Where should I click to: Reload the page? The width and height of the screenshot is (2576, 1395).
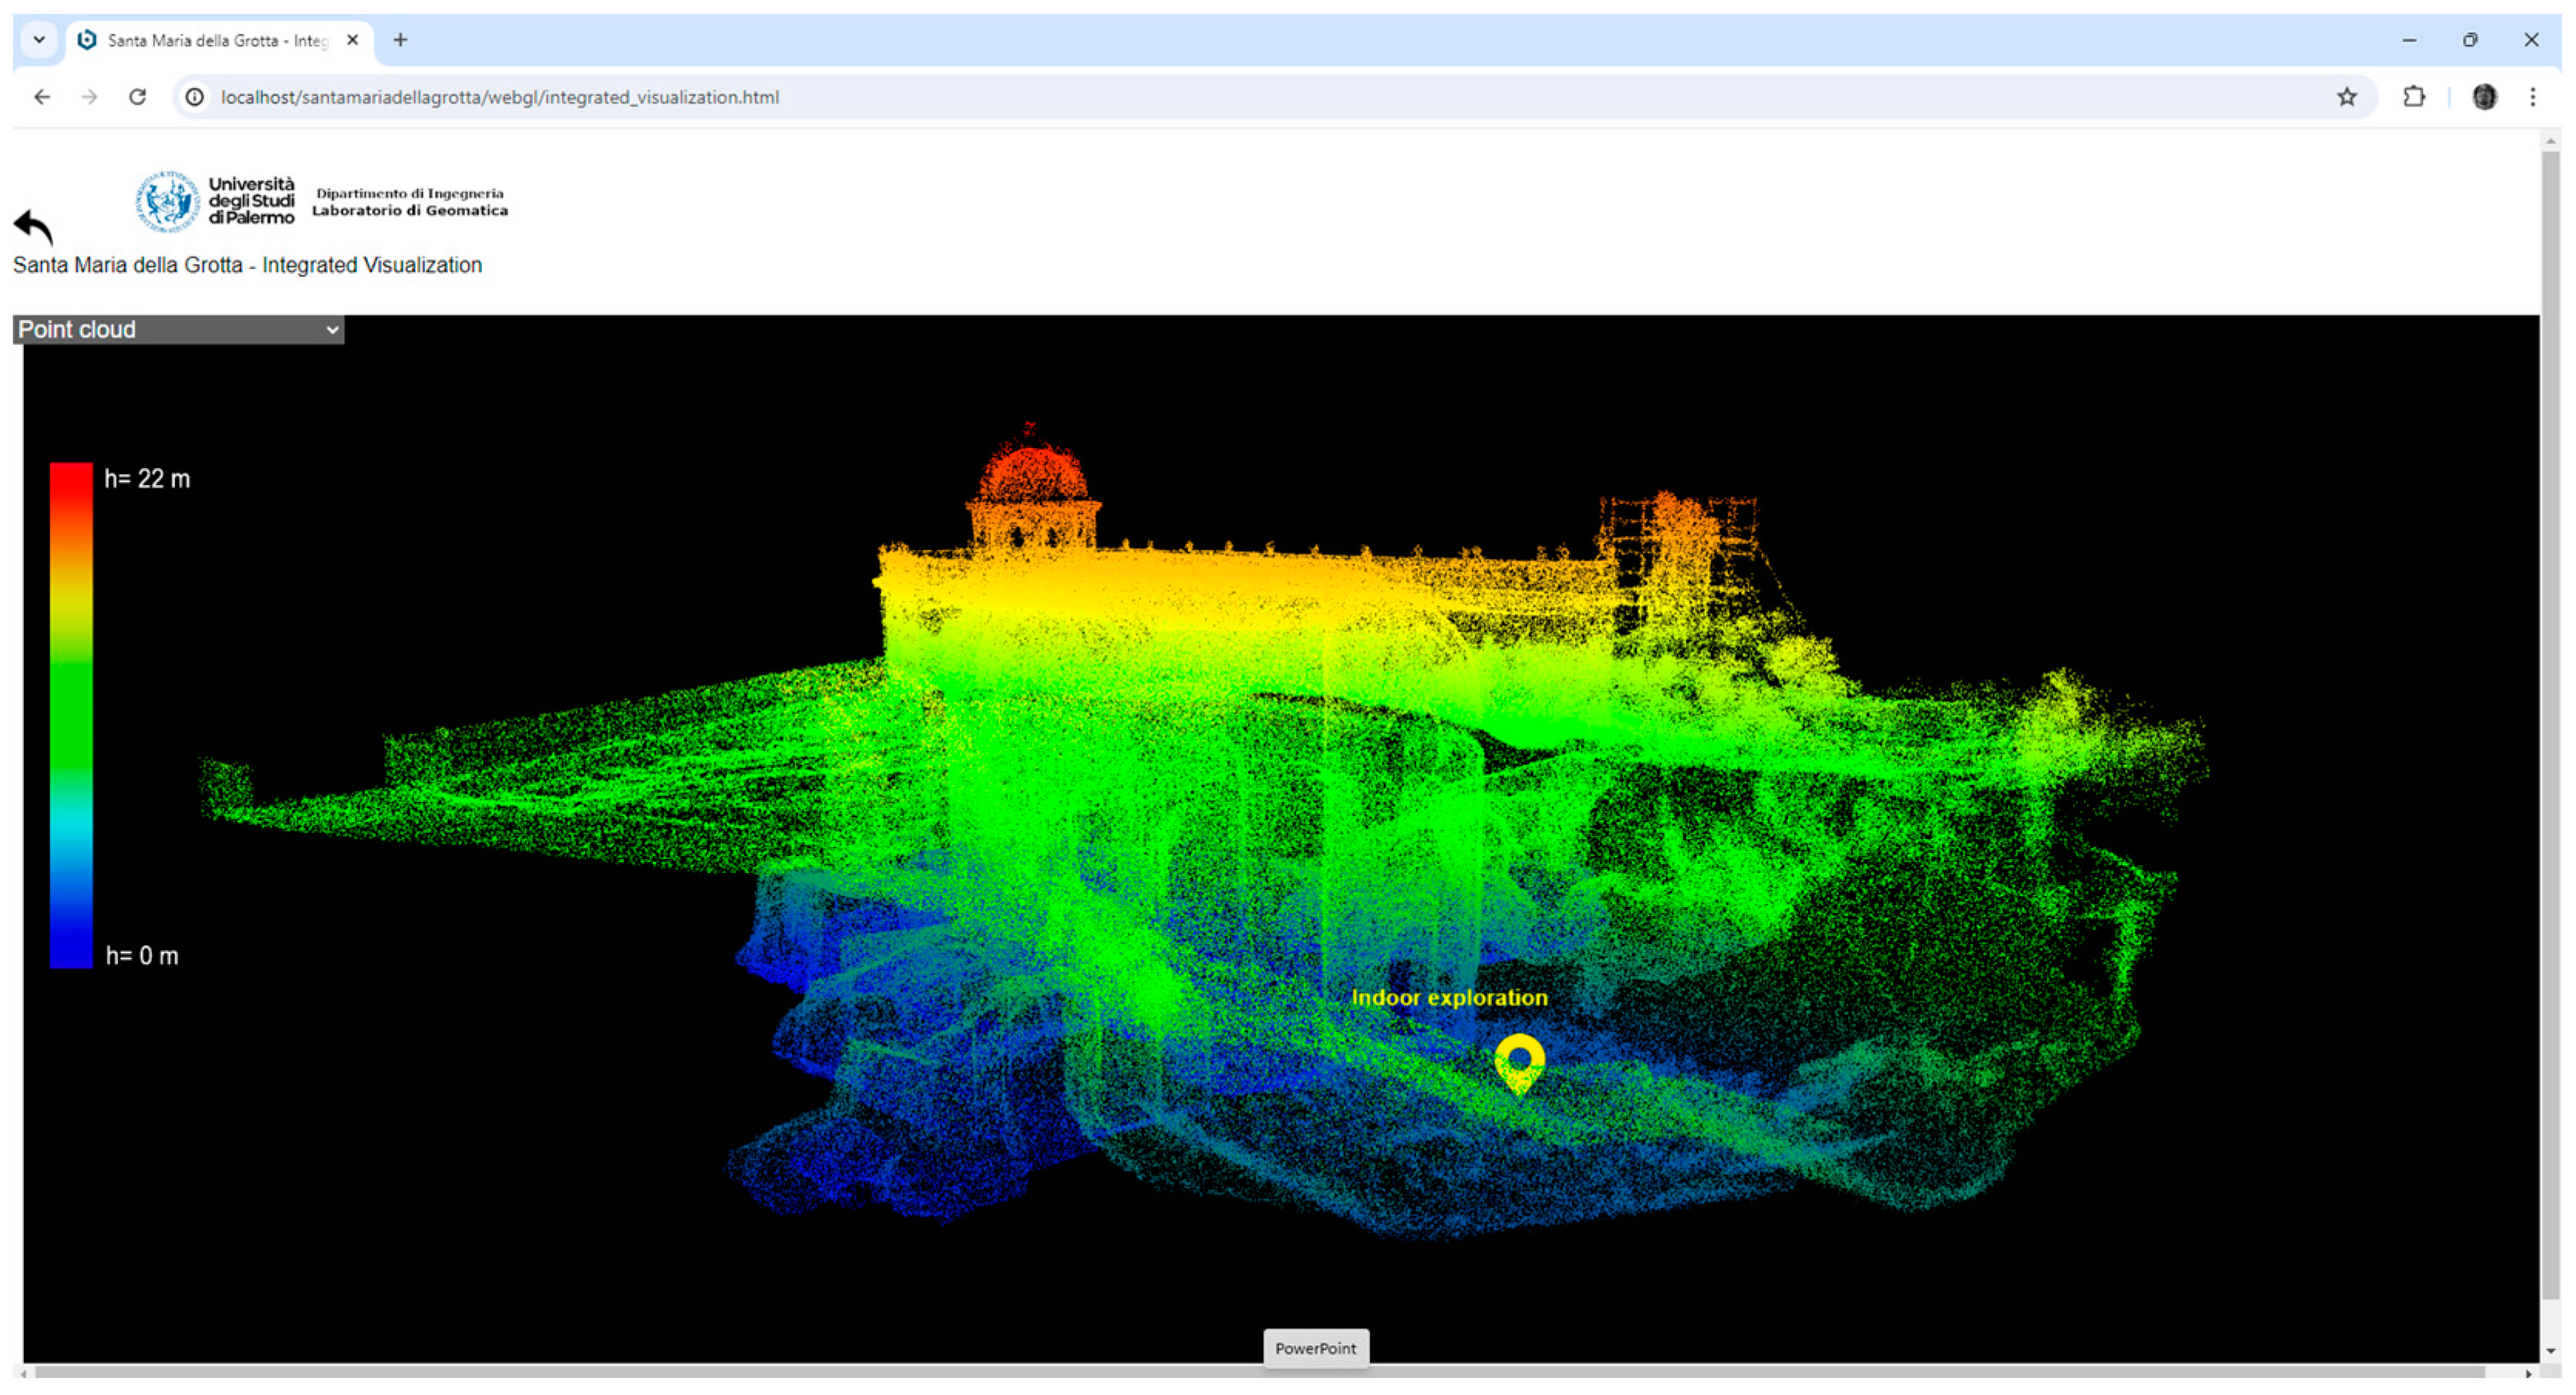[x=138, y=97]
